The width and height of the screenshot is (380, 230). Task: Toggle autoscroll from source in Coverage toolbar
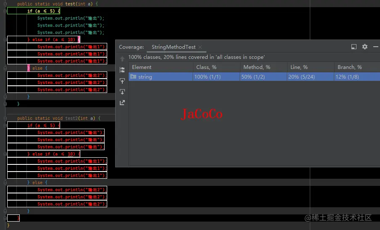click(x=122, y=92)
